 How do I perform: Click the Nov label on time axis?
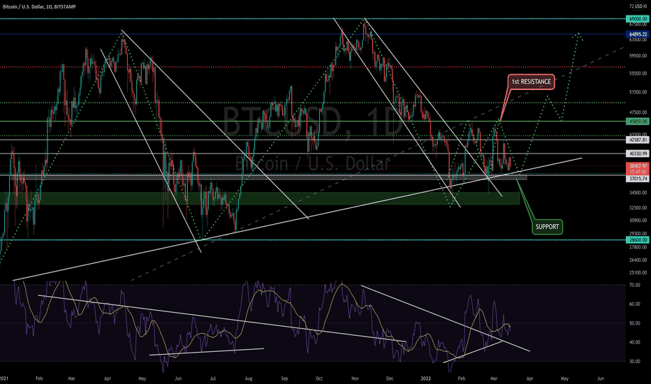pos(355,378)
